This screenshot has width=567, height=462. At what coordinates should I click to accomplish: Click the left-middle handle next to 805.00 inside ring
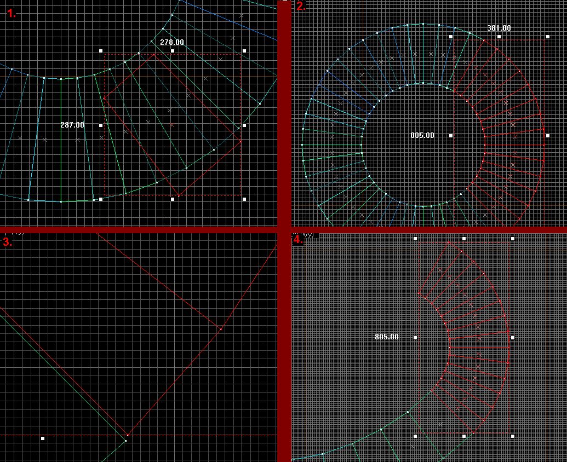pyautogui.click(x=451, y=136)
